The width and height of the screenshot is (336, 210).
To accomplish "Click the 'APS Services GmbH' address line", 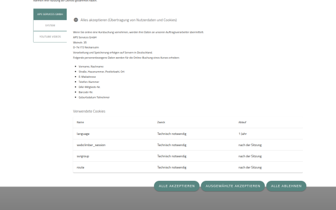I will [85, 38].
